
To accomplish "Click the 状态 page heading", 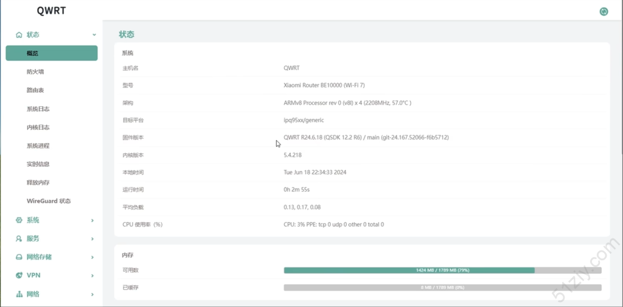I will 127,35.
